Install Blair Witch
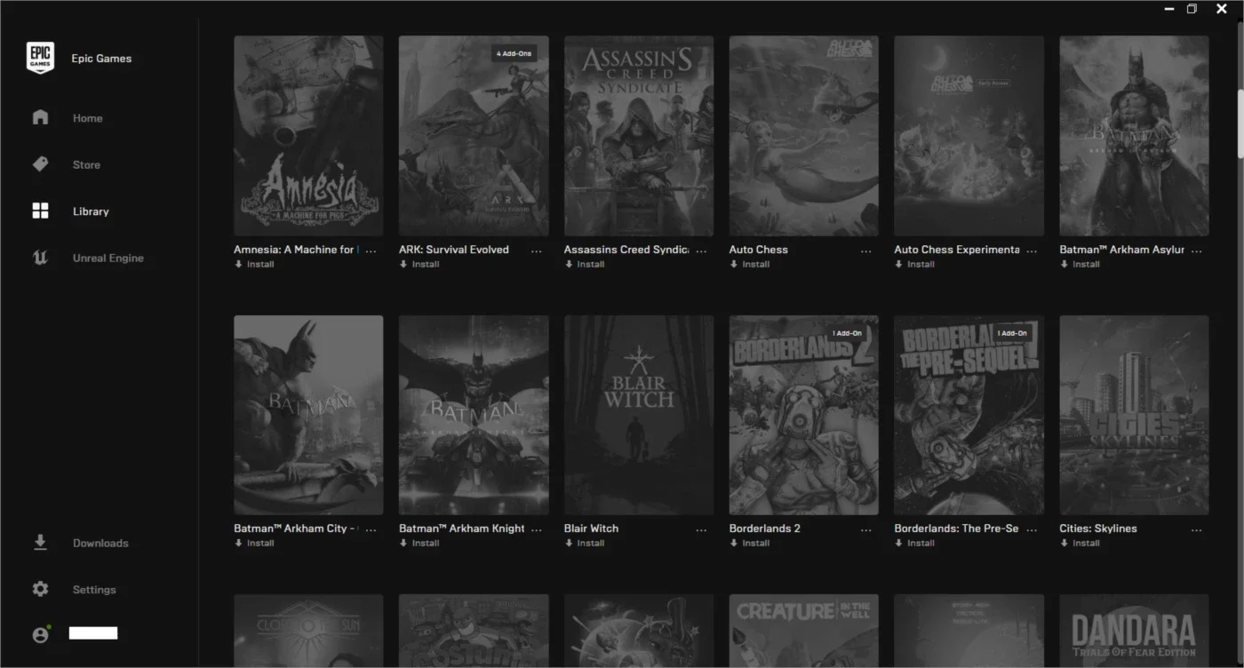 585,543
